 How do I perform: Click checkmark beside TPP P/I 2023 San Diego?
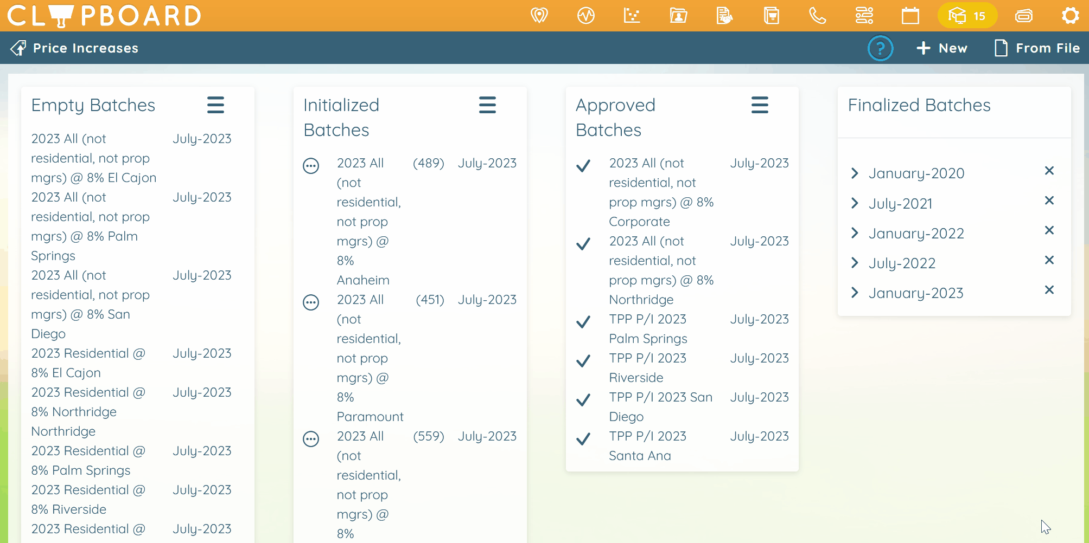583,400
